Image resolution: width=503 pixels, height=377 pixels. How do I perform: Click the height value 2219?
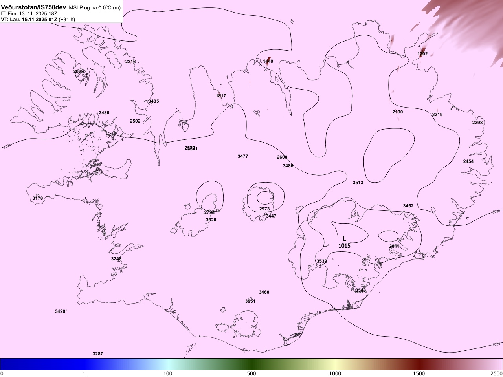(437, 115)
